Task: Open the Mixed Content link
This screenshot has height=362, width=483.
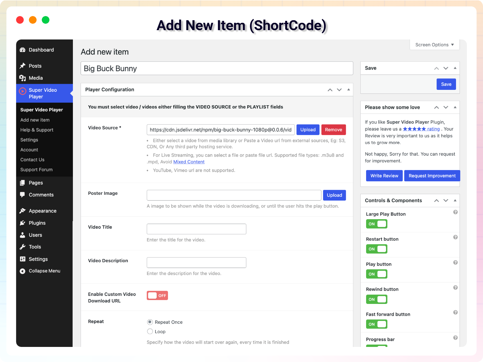Action: click(189, 162)
